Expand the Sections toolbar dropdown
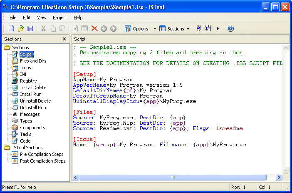 click(x=188, y=29)
